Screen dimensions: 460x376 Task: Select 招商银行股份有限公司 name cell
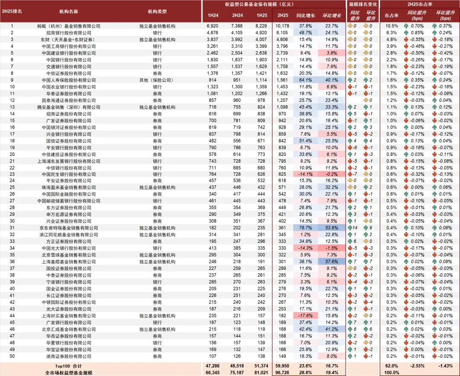point(69,32)
